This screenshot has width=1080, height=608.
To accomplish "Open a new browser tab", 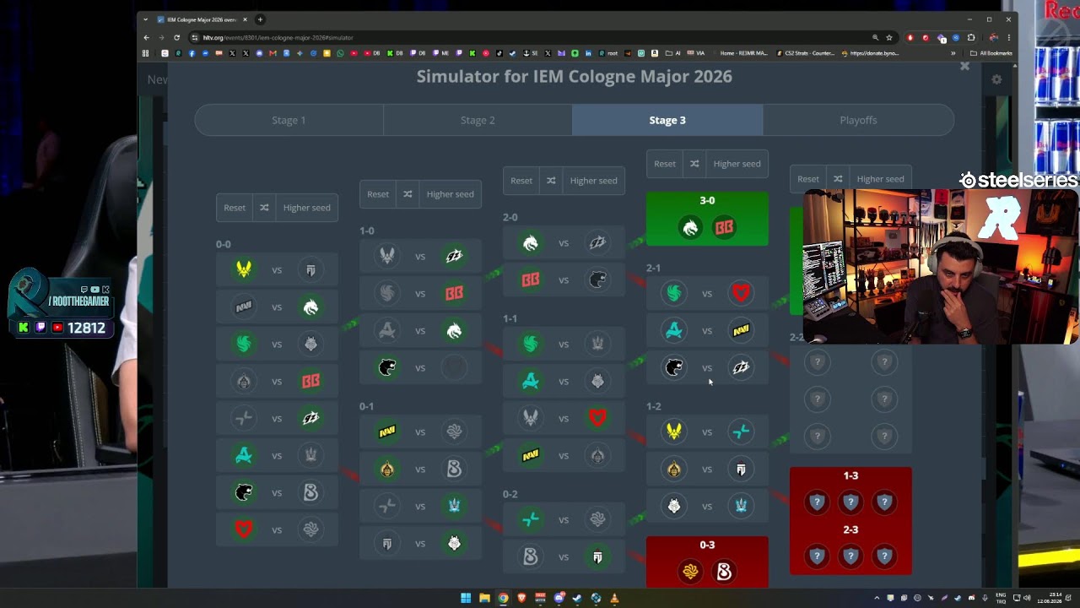I will 260,19.
